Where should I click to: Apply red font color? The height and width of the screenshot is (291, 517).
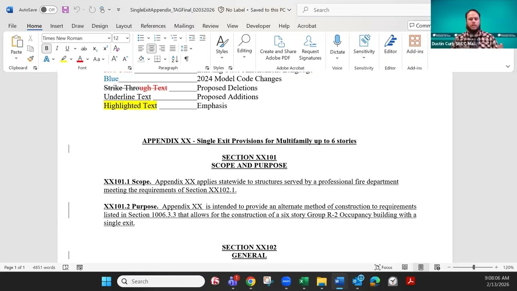click(80, 59)
